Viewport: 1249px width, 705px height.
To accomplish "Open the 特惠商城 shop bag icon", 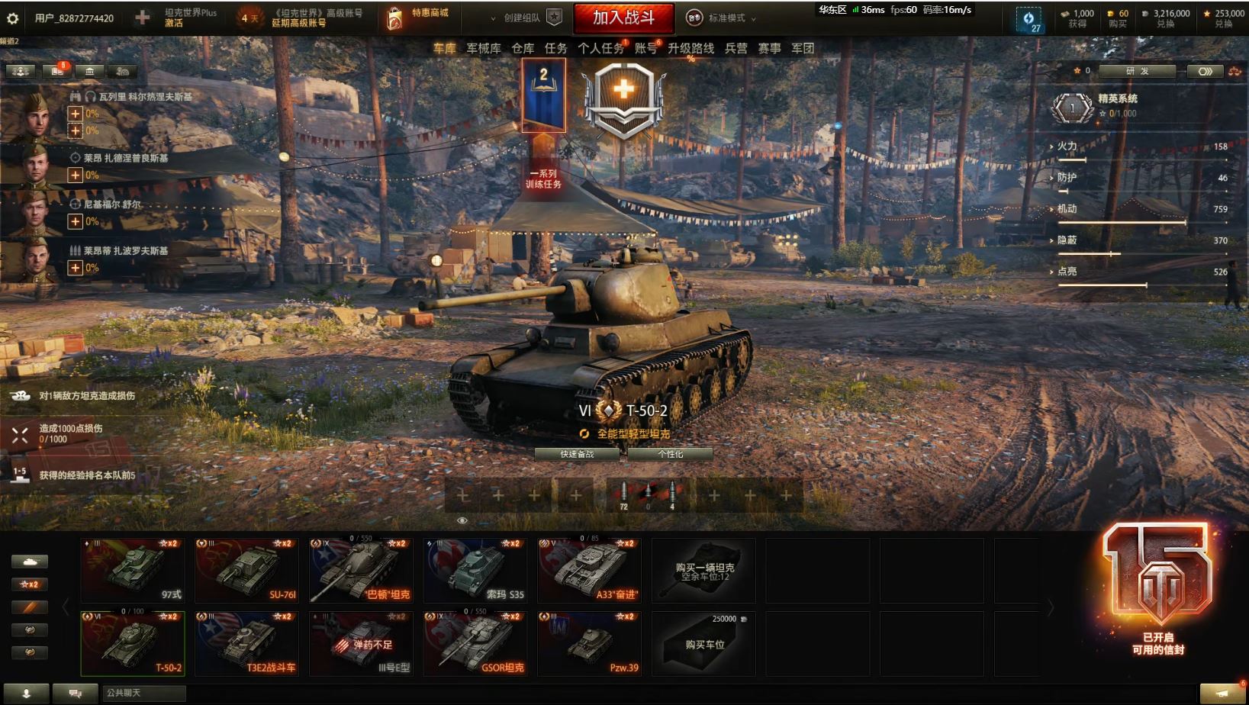I will pyautogui.click(x=394, y=18).
